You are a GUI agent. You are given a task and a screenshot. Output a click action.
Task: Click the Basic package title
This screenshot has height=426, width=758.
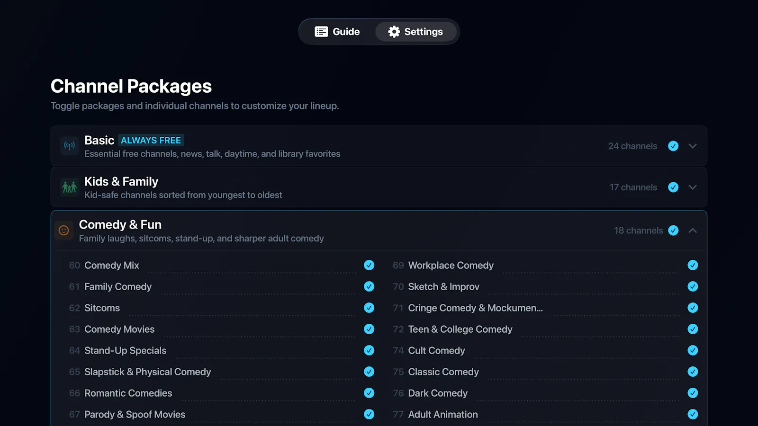tap(99, 140)
